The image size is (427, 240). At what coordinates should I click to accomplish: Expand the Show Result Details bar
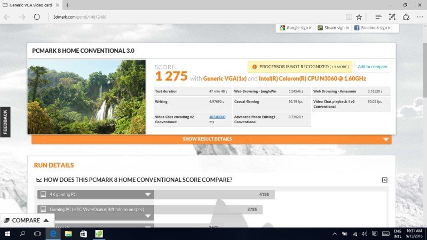(211, 139)
